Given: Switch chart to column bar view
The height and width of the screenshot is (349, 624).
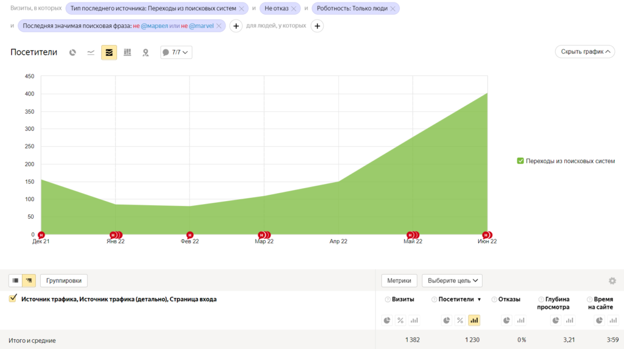Looking at the screenshot, I should tap(127, 52).
